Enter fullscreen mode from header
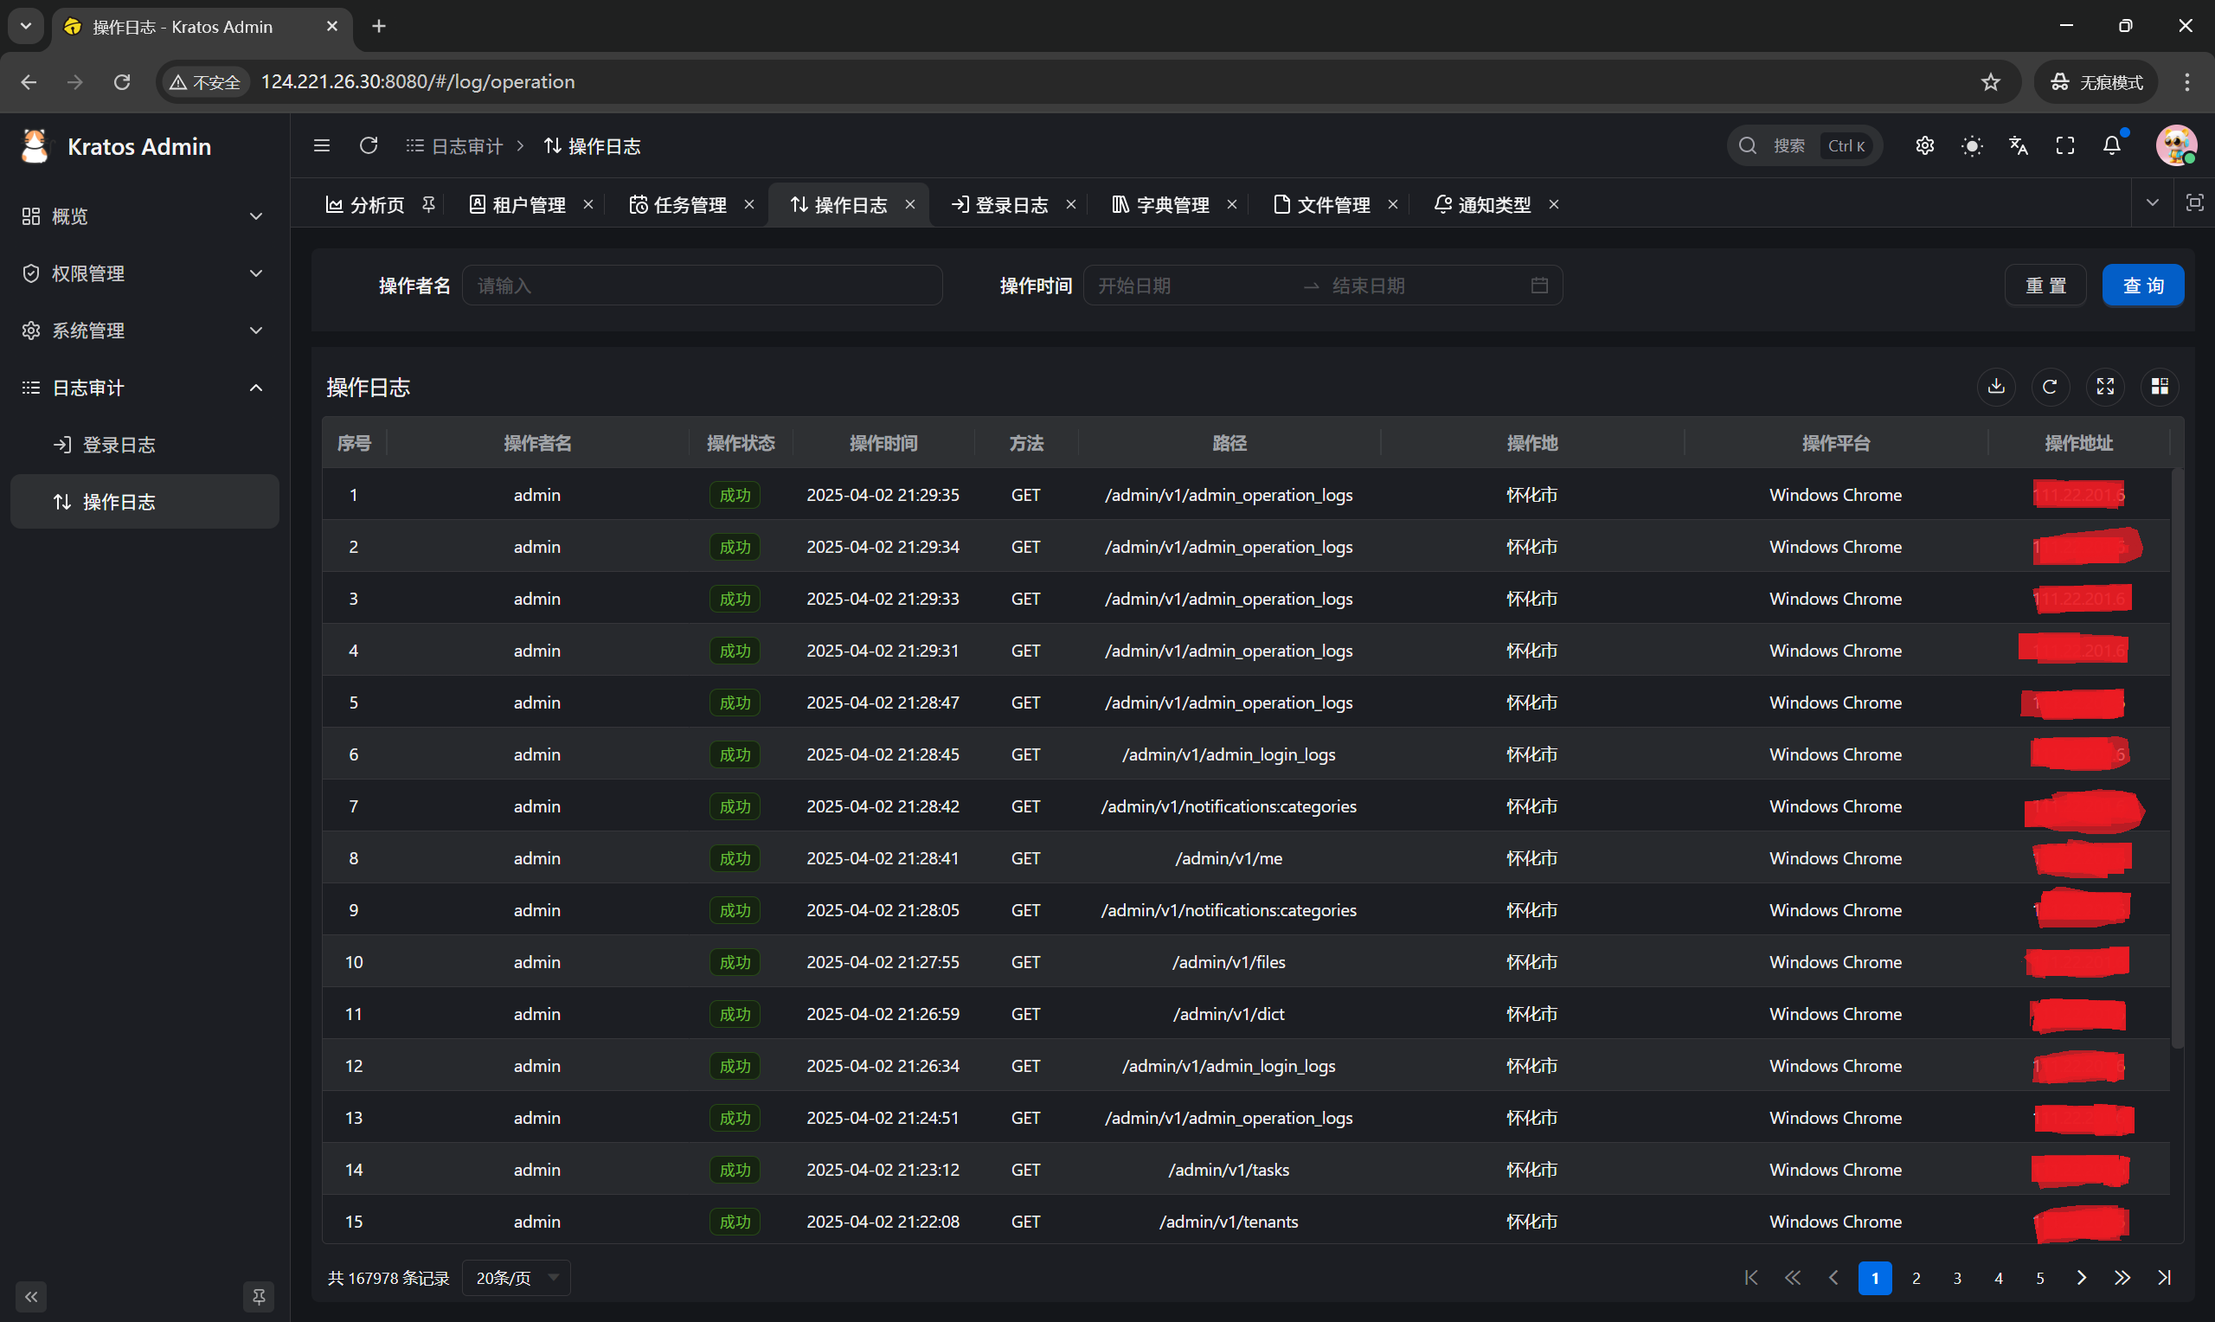This screenshot has width=2215, height=1322. click(2064, 145)
